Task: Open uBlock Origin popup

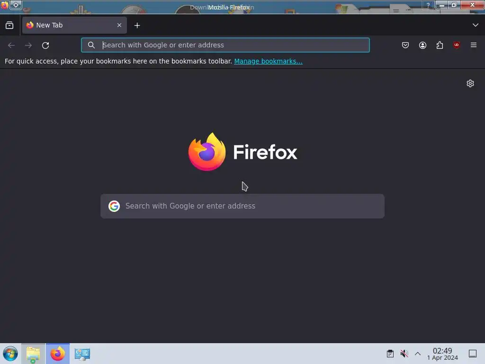Action: click(457, 45)
